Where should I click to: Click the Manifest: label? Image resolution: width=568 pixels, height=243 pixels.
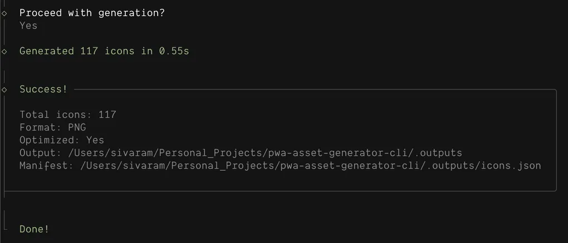44,166
